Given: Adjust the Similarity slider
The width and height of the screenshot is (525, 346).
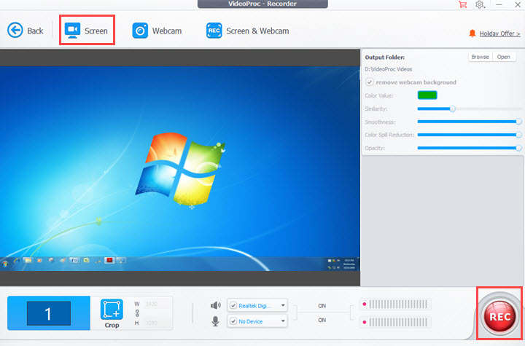Looking at the screenshot, I should [469, 109].
